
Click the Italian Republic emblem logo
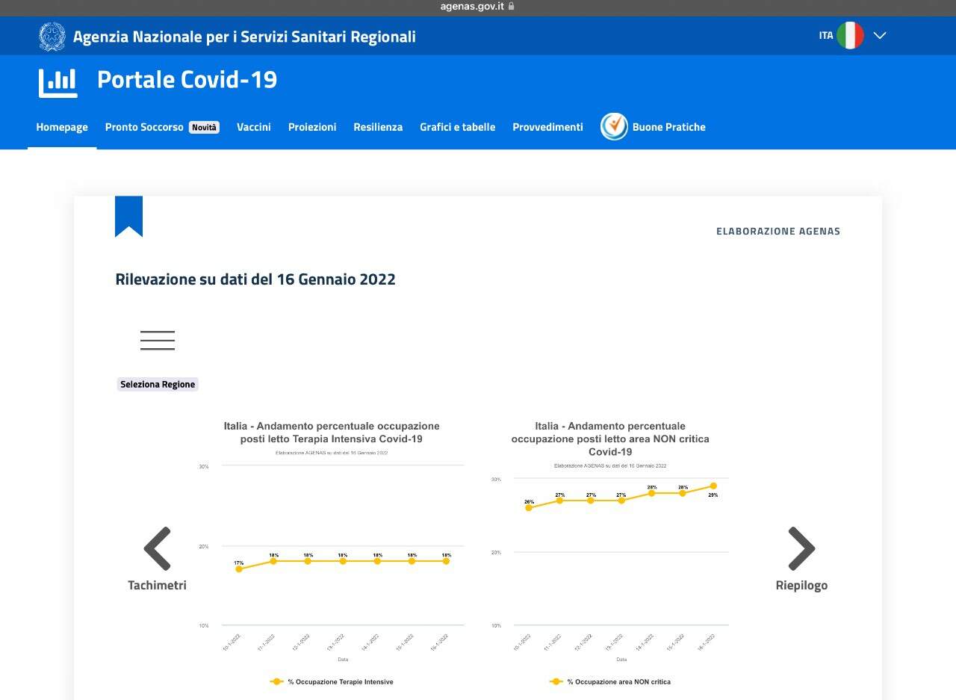click(52, 36)
